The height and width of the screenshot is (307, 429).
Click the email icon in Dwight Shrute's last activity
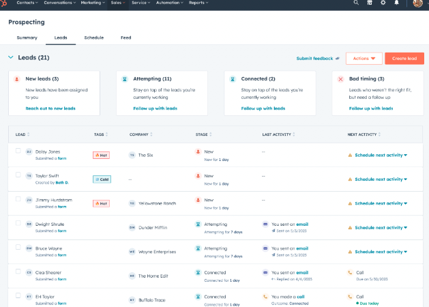pos(265,224)
